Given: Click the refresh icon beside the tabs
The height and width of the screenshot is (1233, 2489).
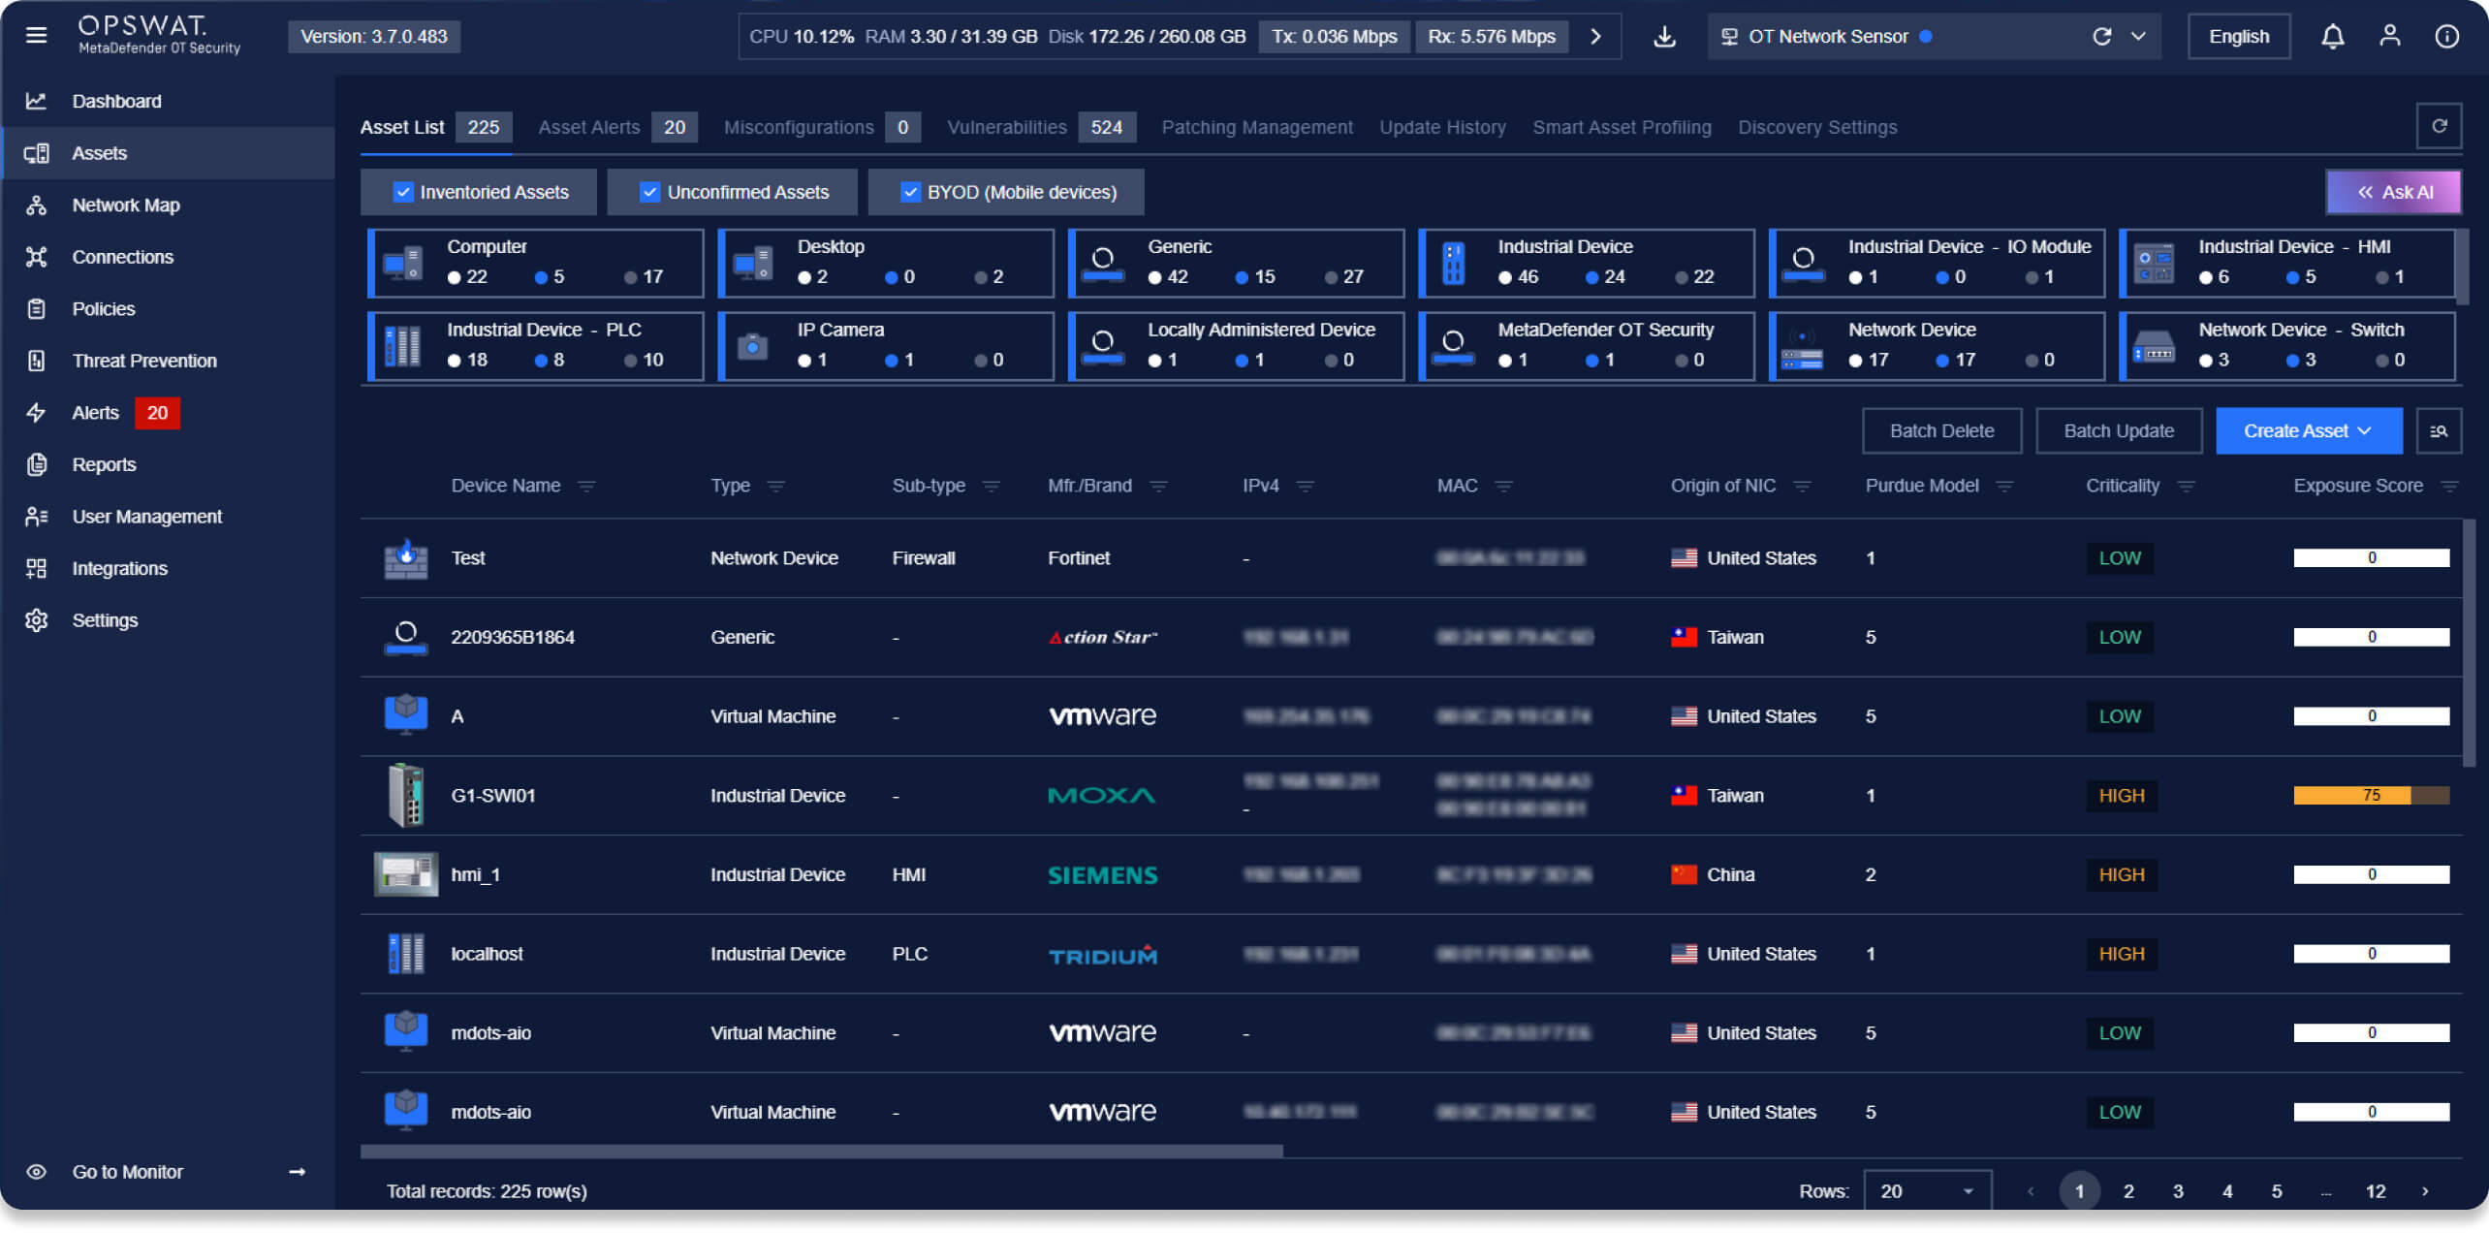Looking at the screenshot, I should click(2439, 126).
